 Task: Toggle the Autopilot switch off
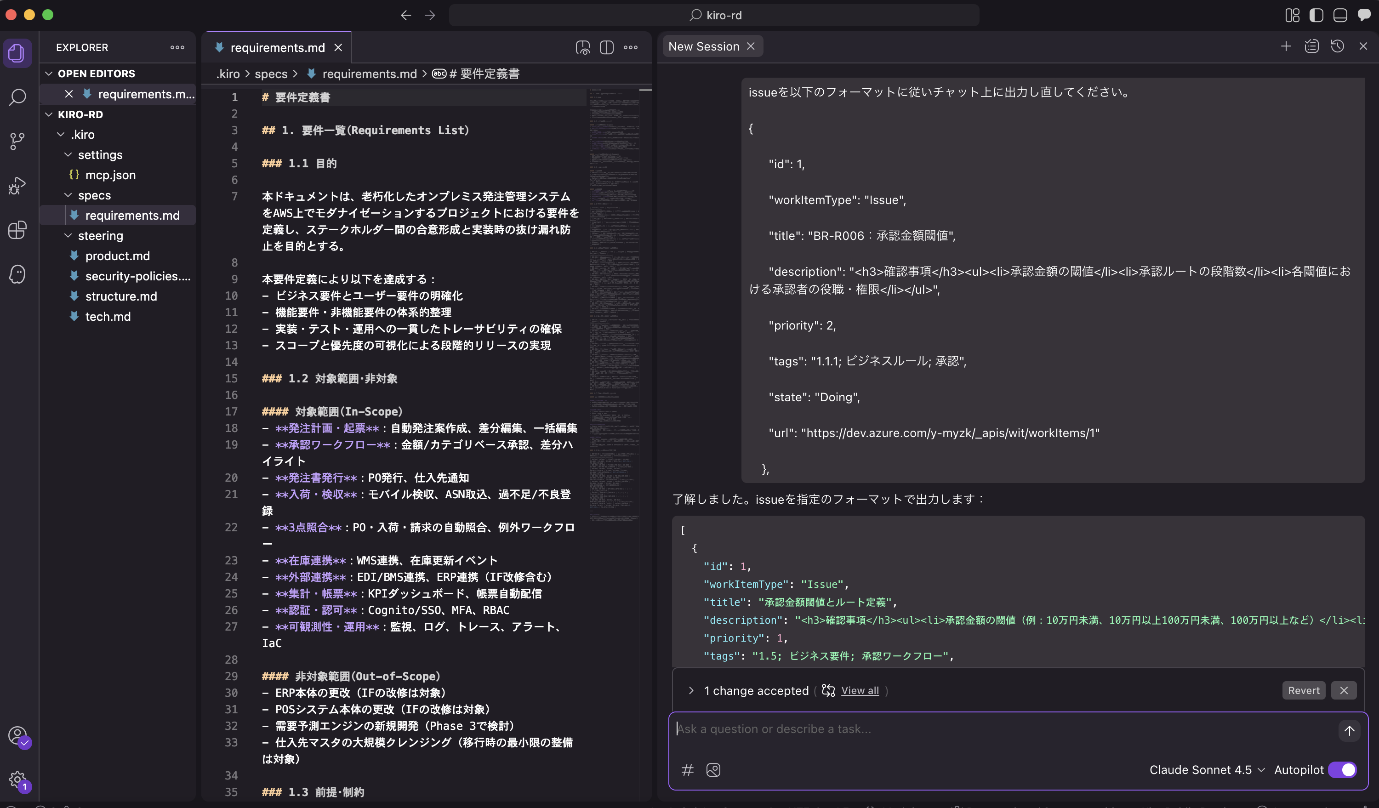point(1342,770)
